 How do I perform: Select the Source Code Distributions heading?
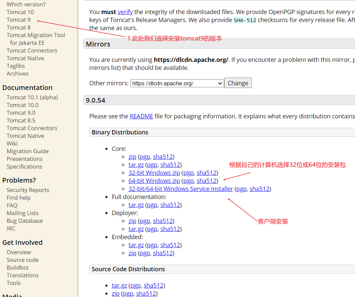(x=128, y=269)
